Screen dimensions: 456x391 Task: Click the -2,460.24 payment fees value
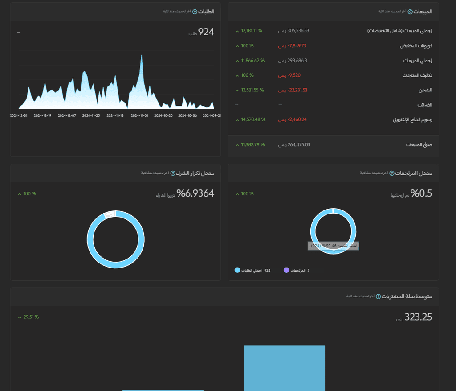click(292, 119)
